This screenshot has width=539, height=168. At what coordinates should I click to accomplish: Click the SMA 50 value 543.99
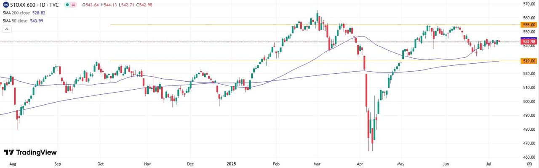(x=37, y=20)
